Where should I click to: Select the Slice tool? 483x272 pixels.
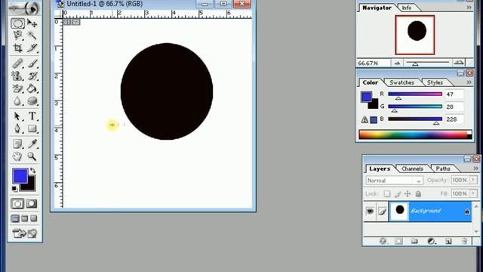click(32, 48)
